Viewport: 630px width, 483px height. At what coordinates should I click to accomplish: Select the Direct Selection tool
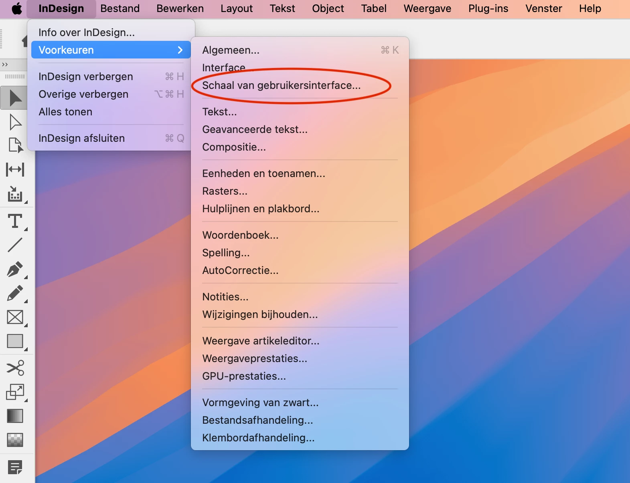coord(16,122)
